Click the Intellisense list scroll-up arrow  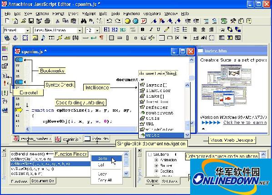pos(187,85)
